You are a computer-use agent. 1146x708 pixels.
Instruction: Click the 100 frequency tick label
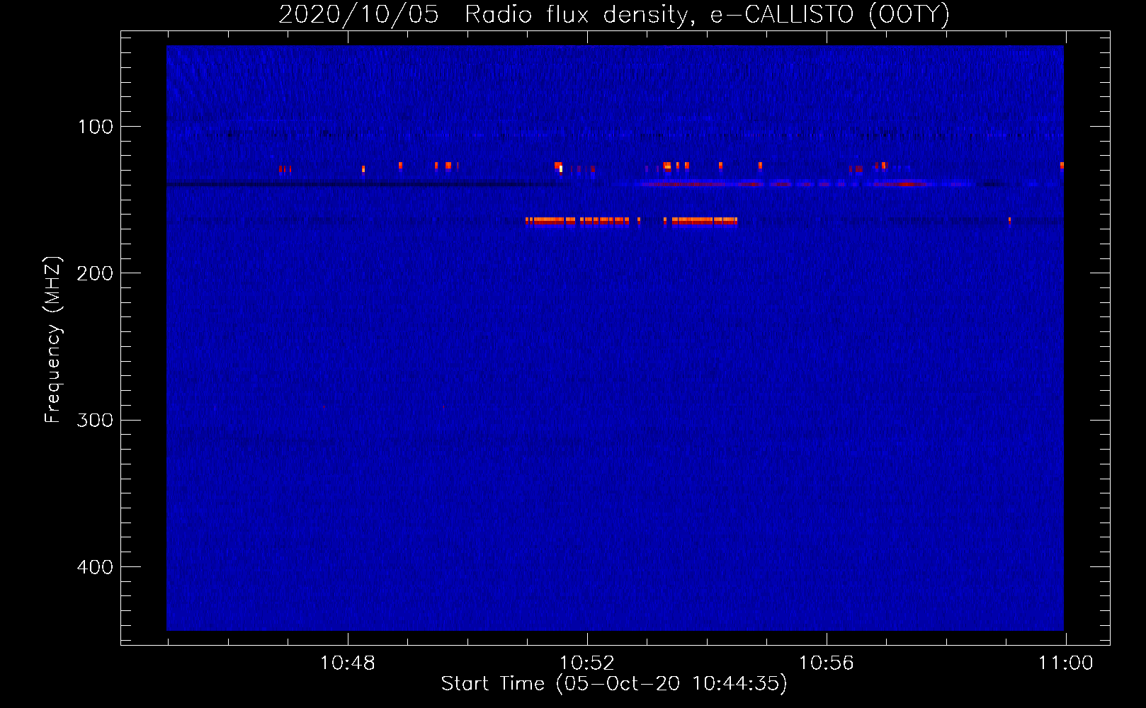96,127
